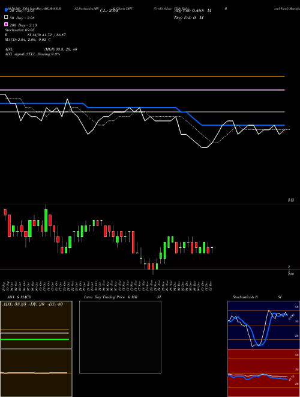Click the rotated 69.03 value in Stochastics chart
The height and width of the screenshot is (397, 300).
click(292, 317)
